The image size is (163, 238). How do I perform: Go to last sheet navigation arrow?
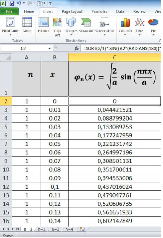[x=17, y=229]
